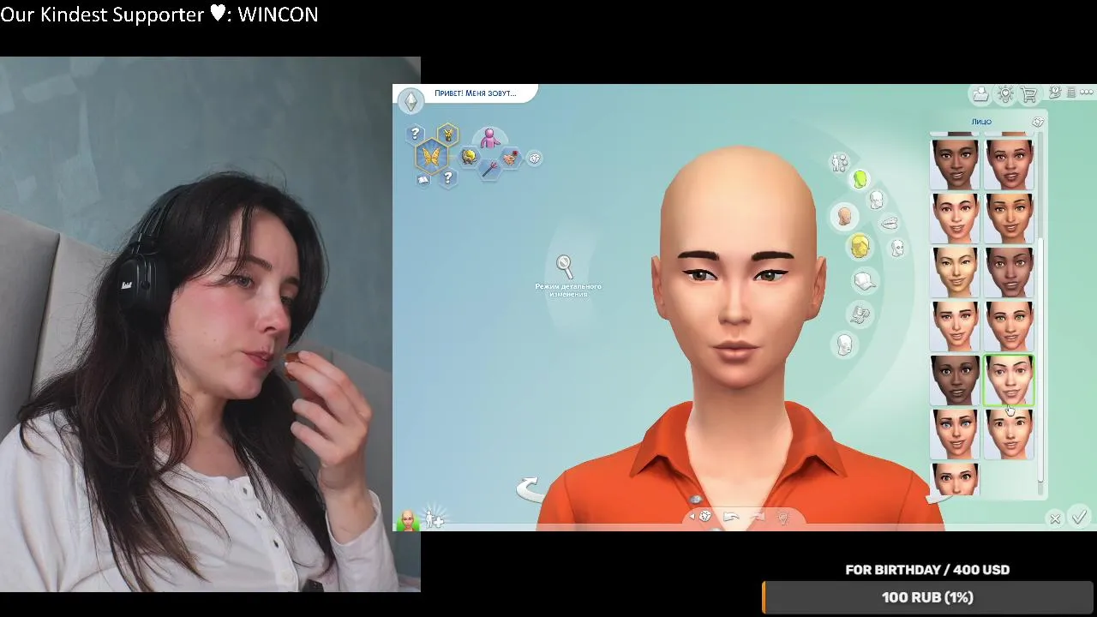The image size is (1097, 617).
Task: Open the small book icon under aspiration
Action: click(423, 180)
